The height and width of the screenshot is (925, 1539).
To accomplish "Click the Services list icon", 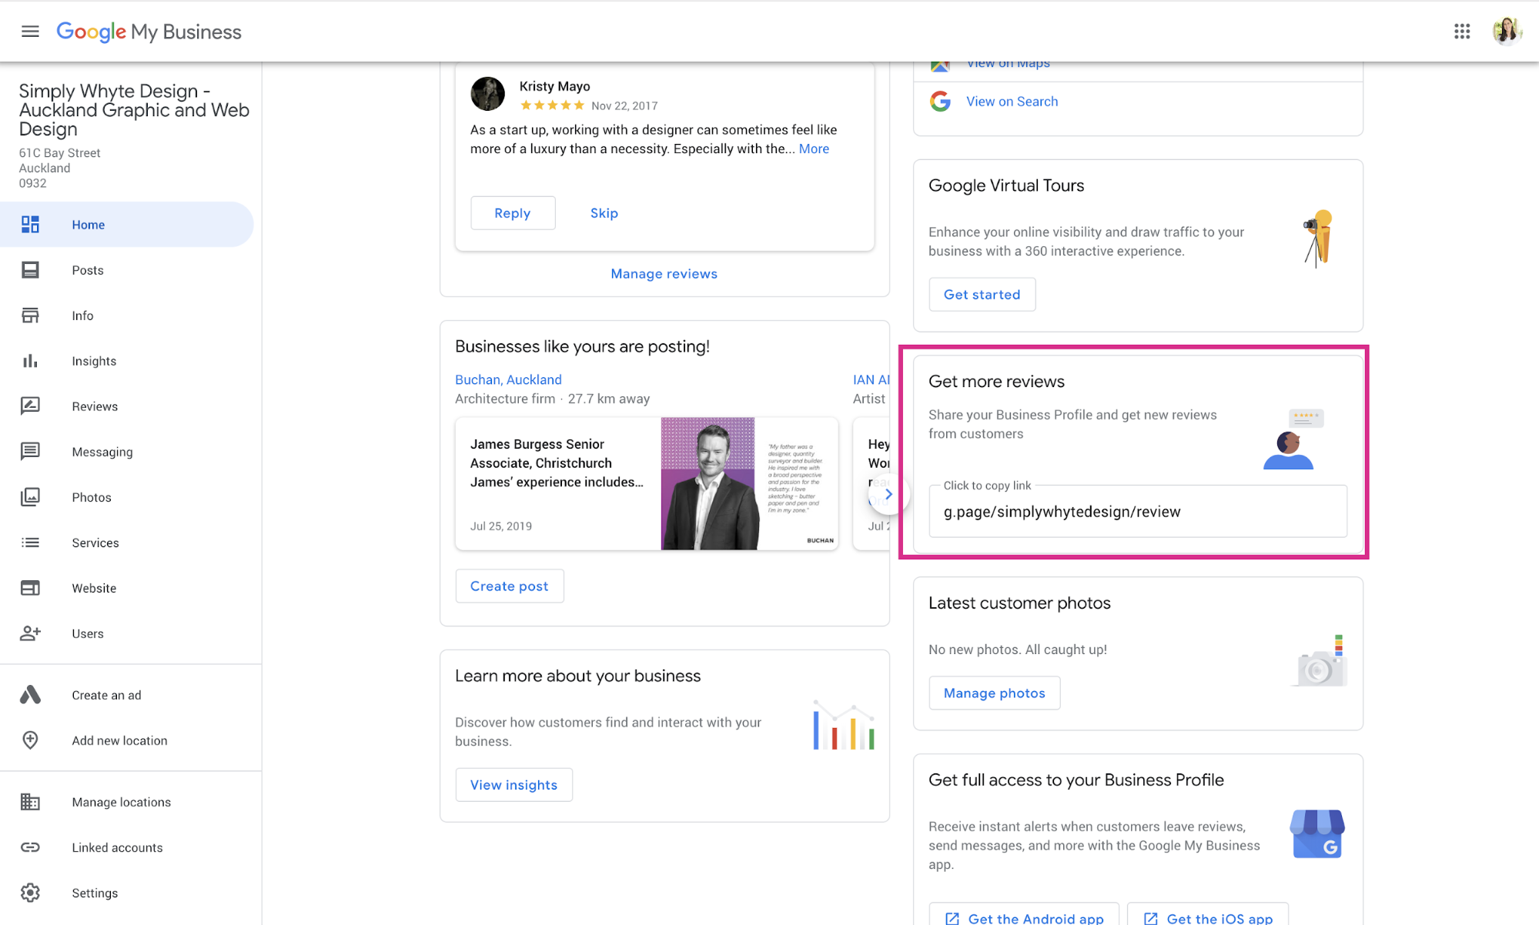I will [30, 543].
